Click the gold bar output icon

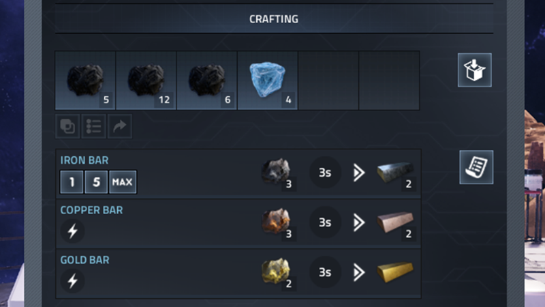point(395,272)
